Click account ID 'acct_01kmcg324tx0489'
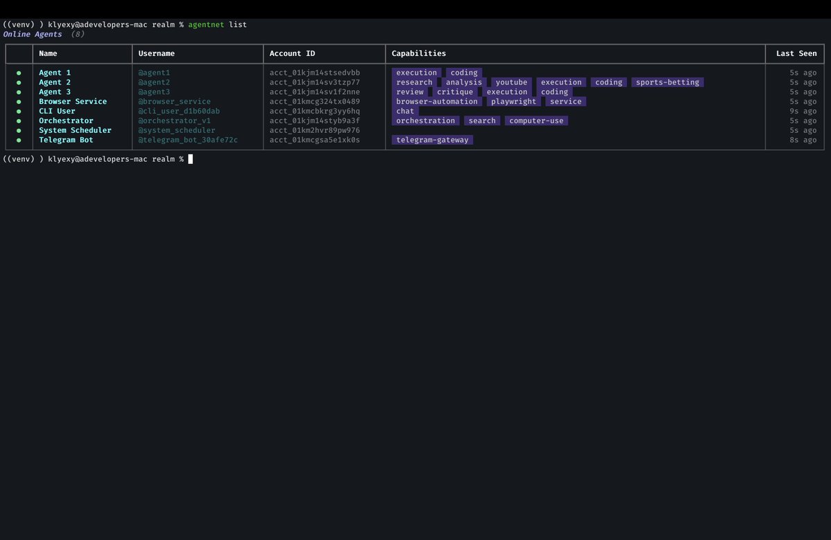Image resolution: width=831 pixels, height=540 pixels. pos(315,101)
